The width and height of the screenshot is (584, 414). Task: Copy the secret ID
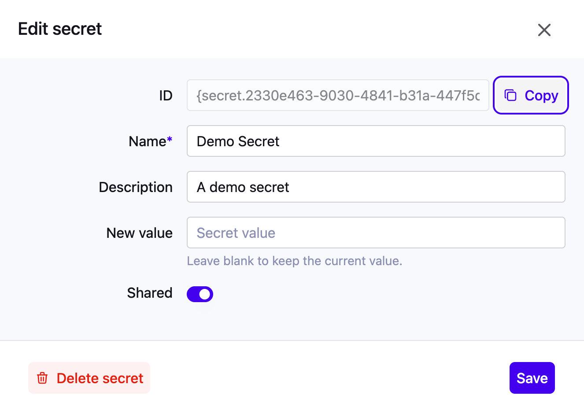point(530,95)
